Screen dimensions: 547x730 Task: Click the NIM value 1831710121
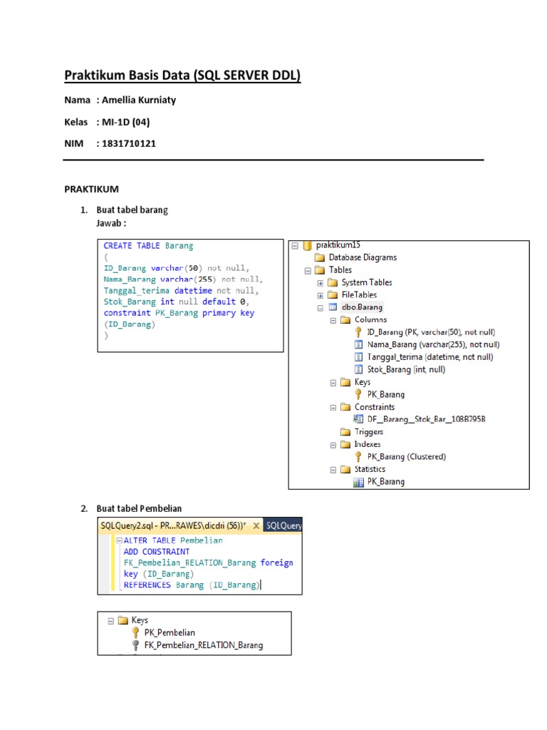(129, 143)
